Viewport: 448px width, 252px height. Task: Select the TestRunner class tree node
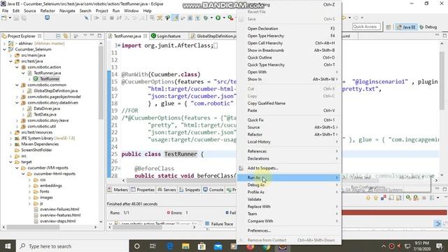[x=50, y=79]
